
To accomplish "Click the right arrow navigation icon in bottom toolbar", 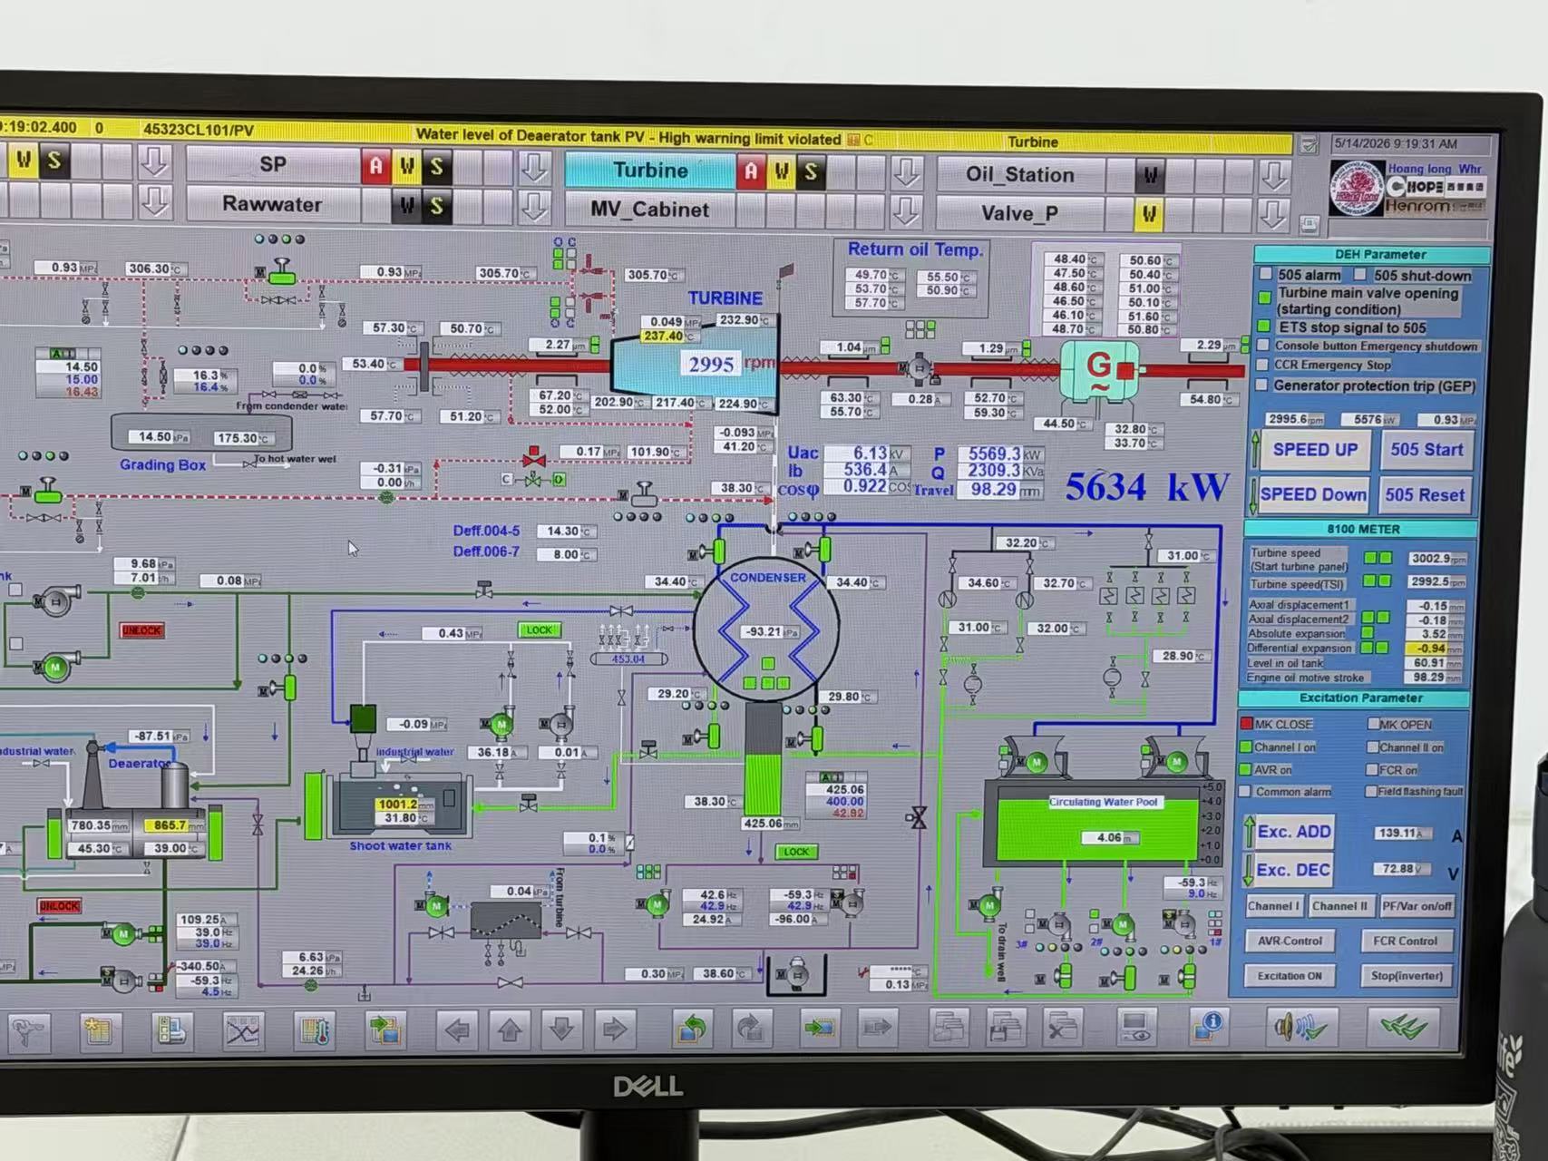I will (615, 1029).
